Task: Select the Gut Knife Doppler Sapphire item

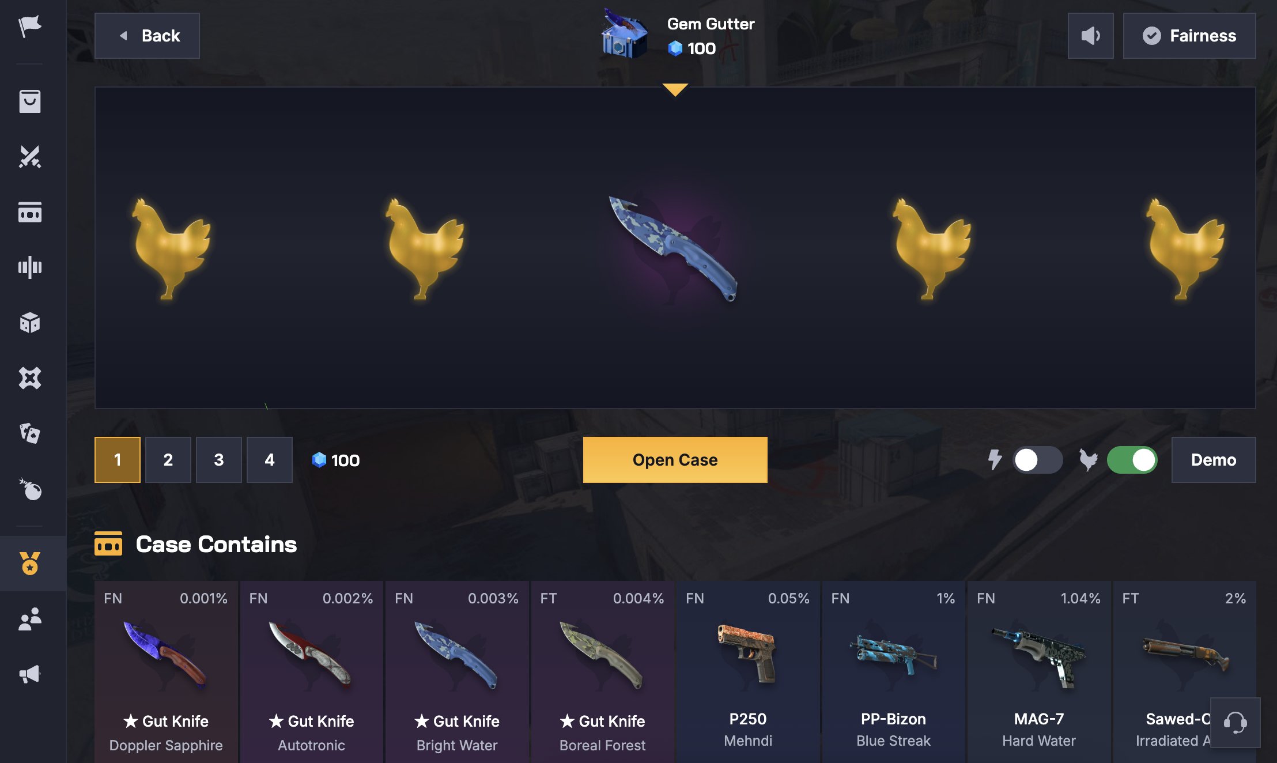Action: tap(166, 672)
